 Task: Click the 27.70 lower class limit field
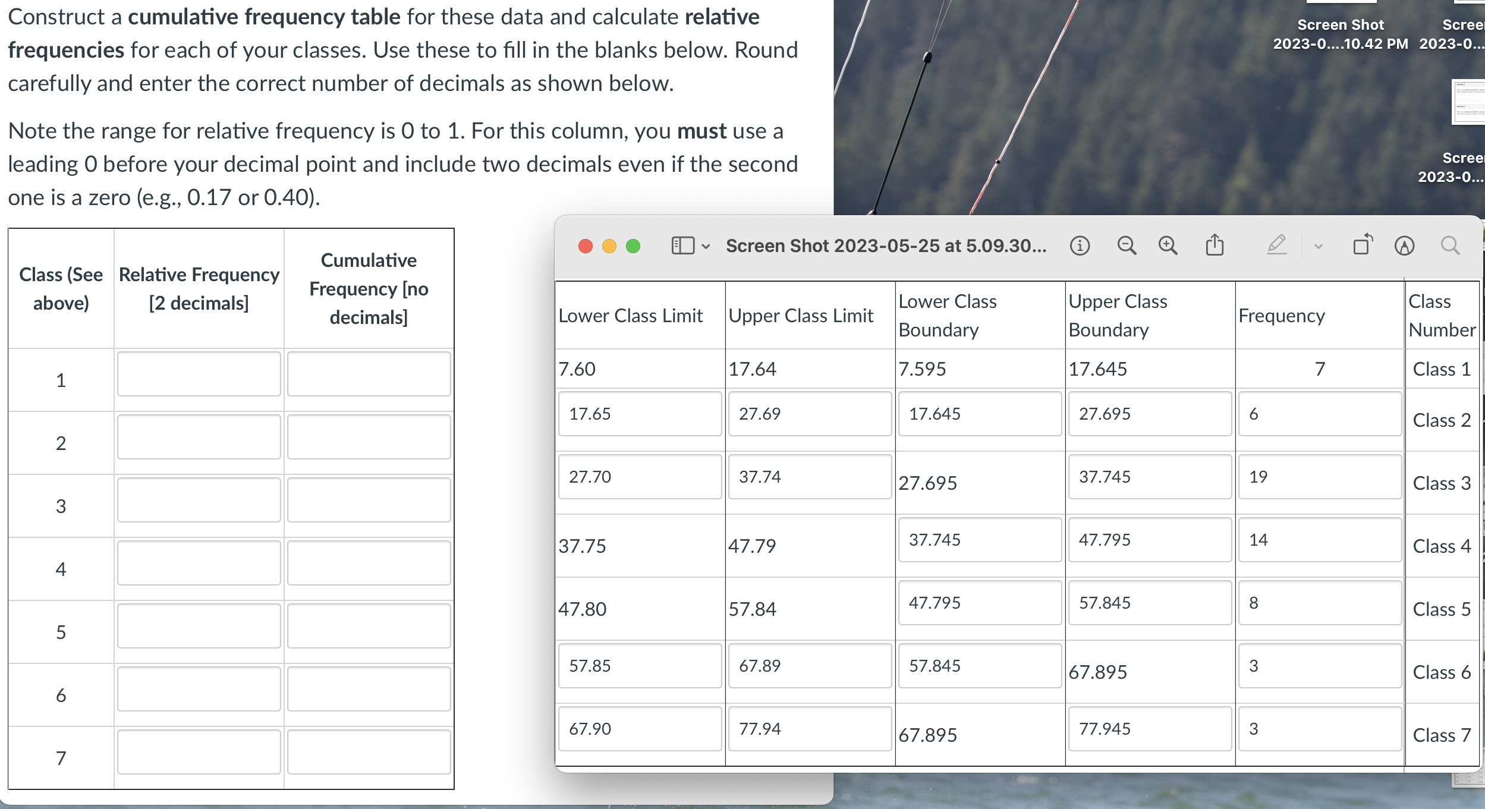coord(640,477)
